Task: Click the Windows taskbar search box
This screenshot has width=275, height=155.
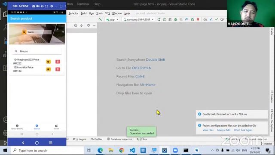Action: (47, 150)
